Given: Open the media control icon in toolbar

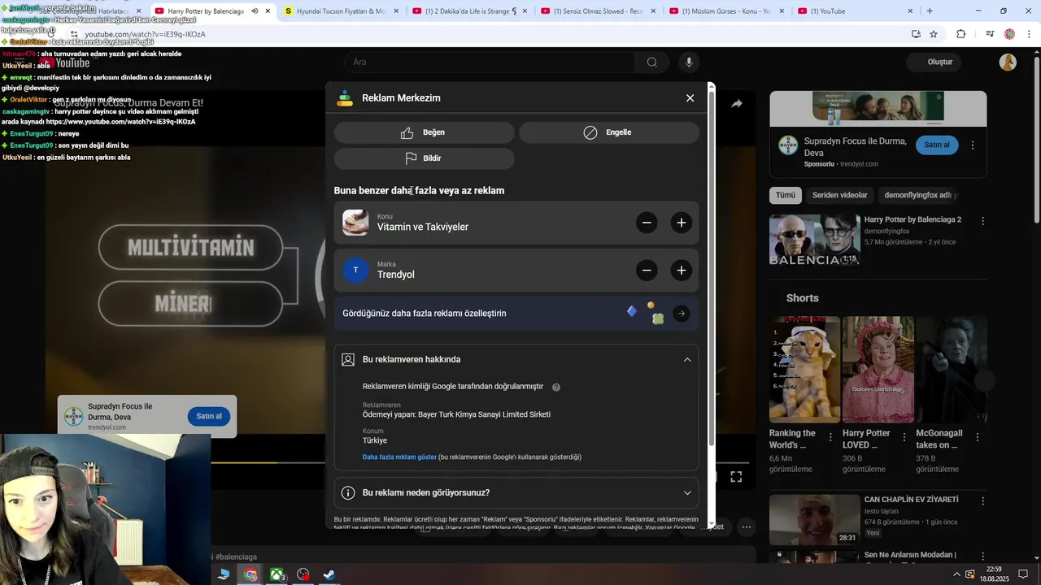Looking at the screenshot, I should pyautogui.click(x=990, y=34).
